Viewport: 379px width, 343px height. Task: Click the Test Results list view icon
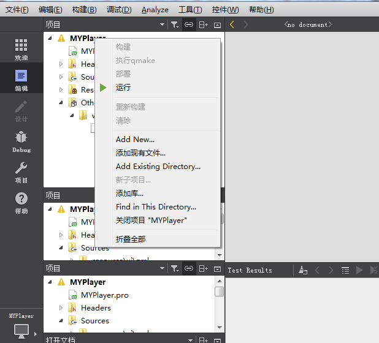click(x=345, y=270)
